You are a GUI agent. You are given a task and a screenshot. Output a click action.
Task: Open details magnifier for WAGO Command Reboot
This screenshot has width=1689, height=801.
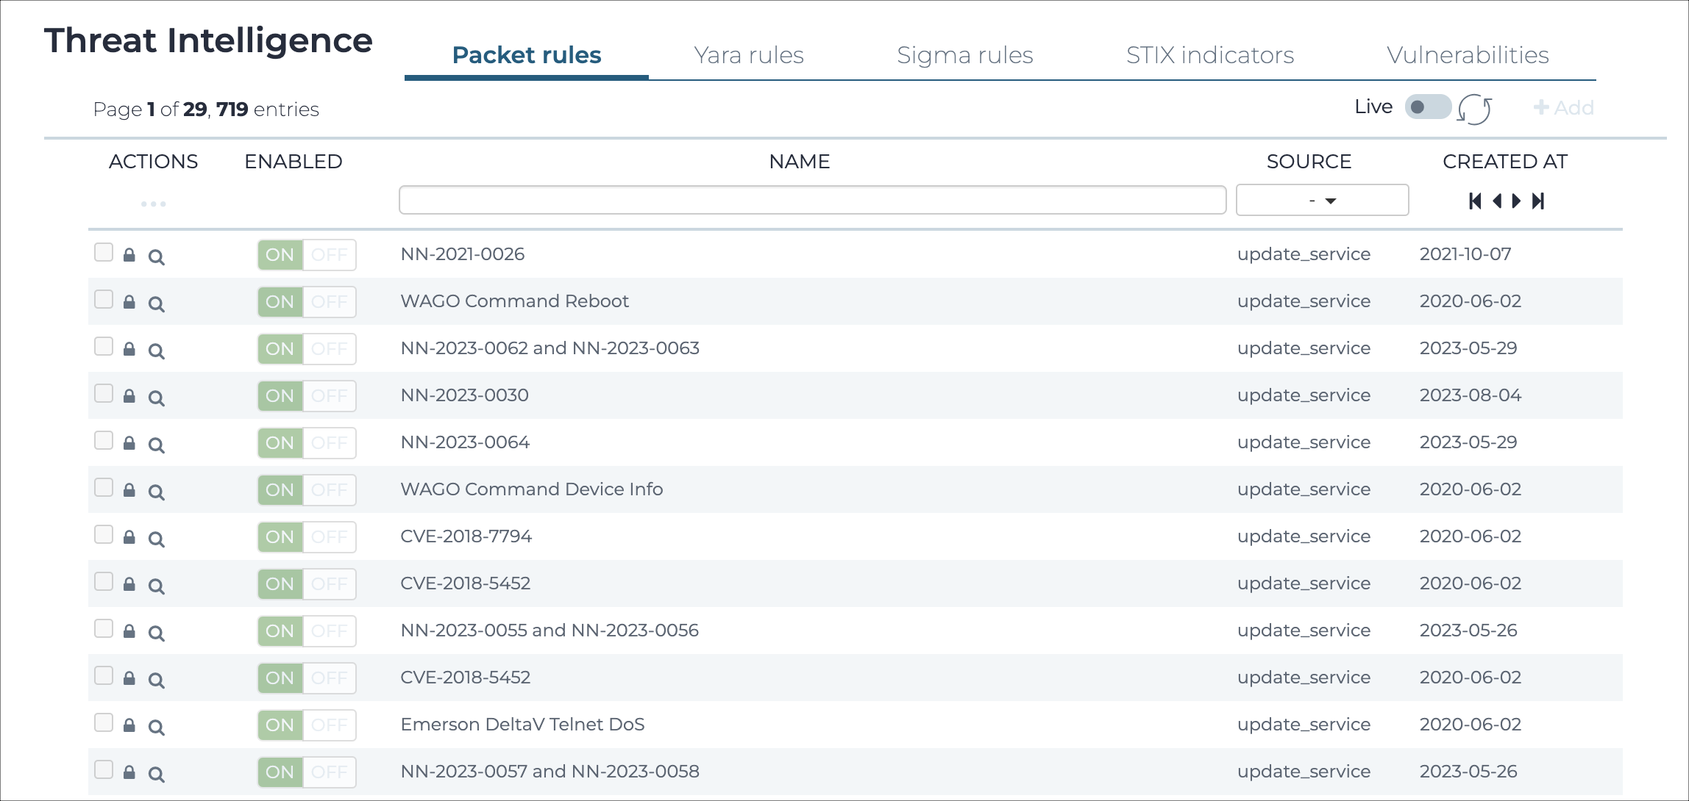pos(156,304)
